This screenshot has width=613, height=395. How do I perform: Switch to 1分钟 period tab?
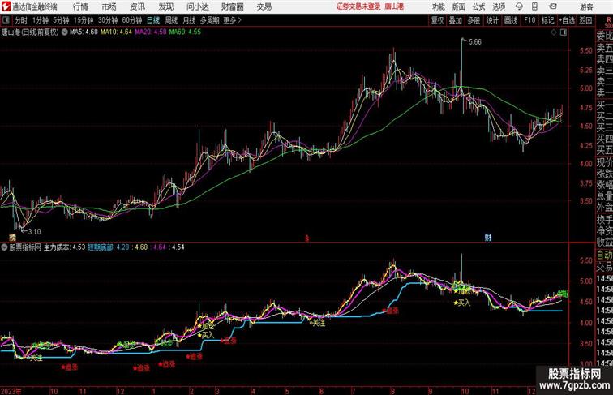point(41,20)
